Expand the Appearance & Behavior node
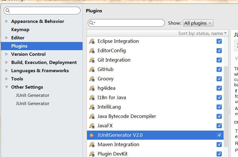The width and height of the screenshot is (238, 157). coord(6,21)
